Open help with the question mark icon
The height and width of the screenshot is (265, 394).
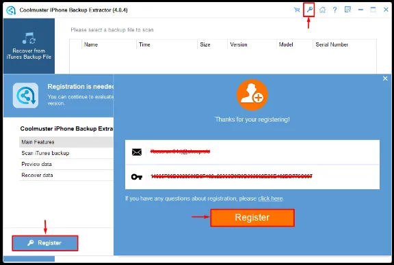pos(334,10)
